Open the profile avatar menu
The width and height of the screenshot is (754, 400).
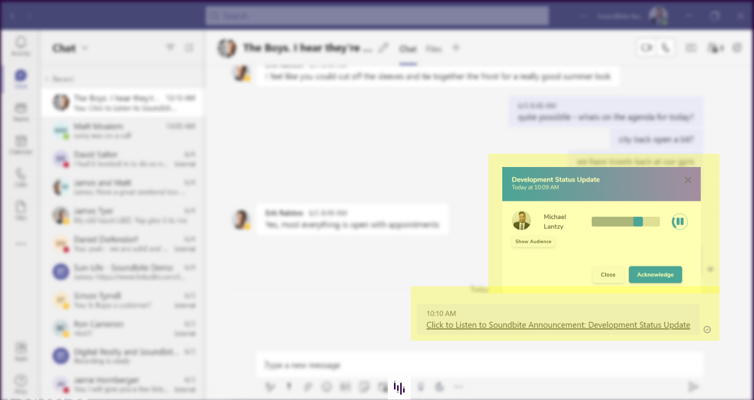click(x=658, y=16)
